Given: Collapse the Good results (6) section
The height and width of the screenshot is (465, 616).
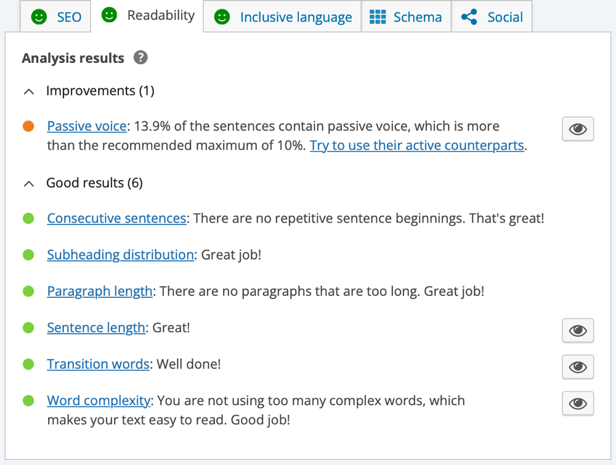Looking at the screenshot, I should (83, 183).
